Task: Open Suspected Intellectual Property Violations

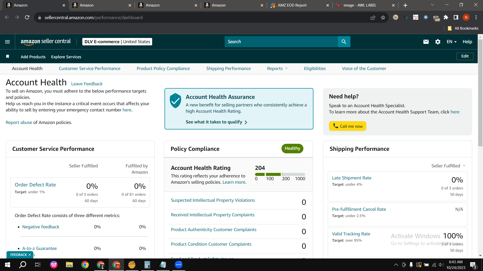Action: [x=213, y=200]
